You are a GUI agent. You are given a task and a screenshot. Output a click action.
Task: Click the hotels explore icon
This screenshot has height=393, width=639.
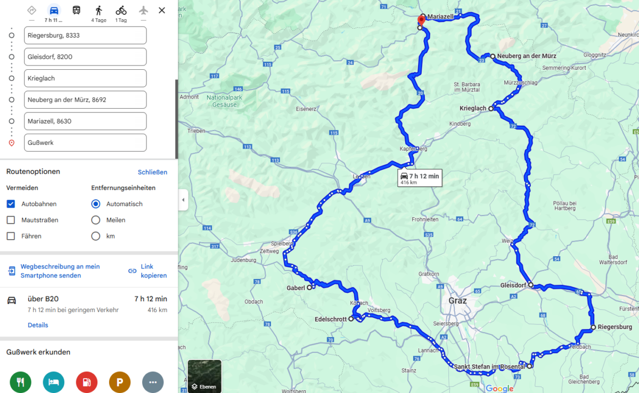coord(54,382)
